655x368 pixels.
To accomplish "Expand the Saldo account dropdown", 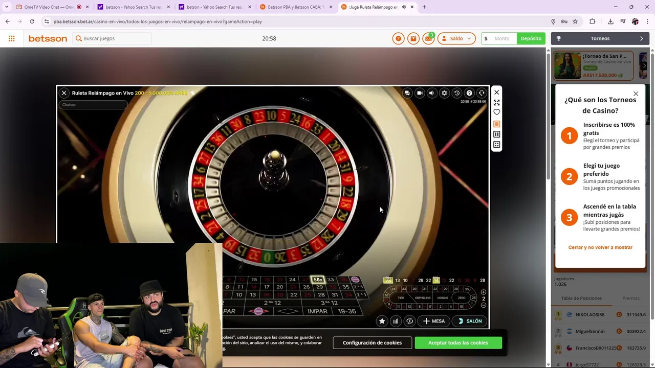I will pos(456,38).
